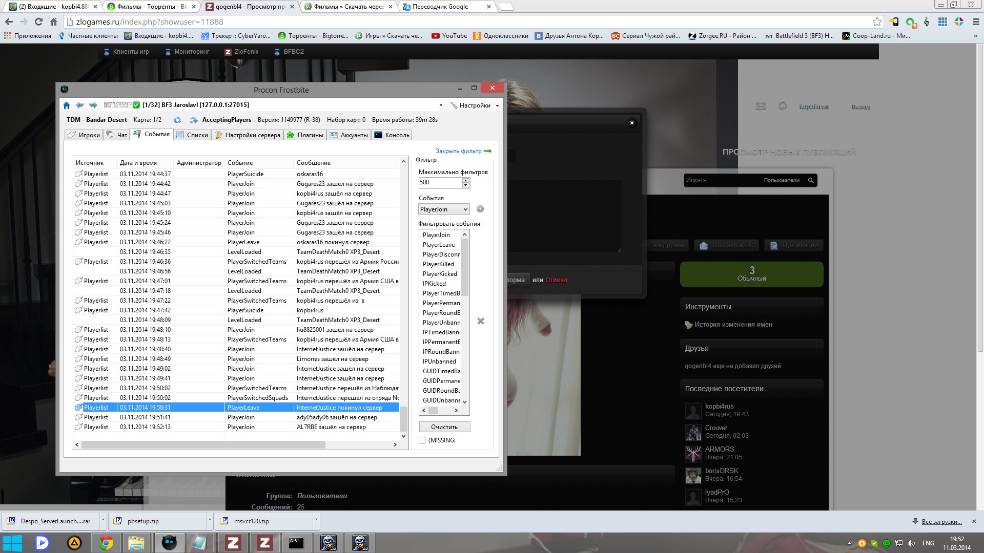Click site messages envelope icon
The width and height of the screenshot is (984, 553).
coord(761,106)
